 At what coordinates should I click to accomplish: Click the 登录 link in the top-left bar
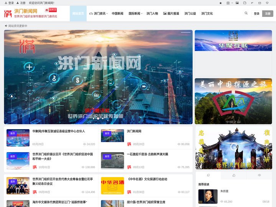click(x=9, y=3)
